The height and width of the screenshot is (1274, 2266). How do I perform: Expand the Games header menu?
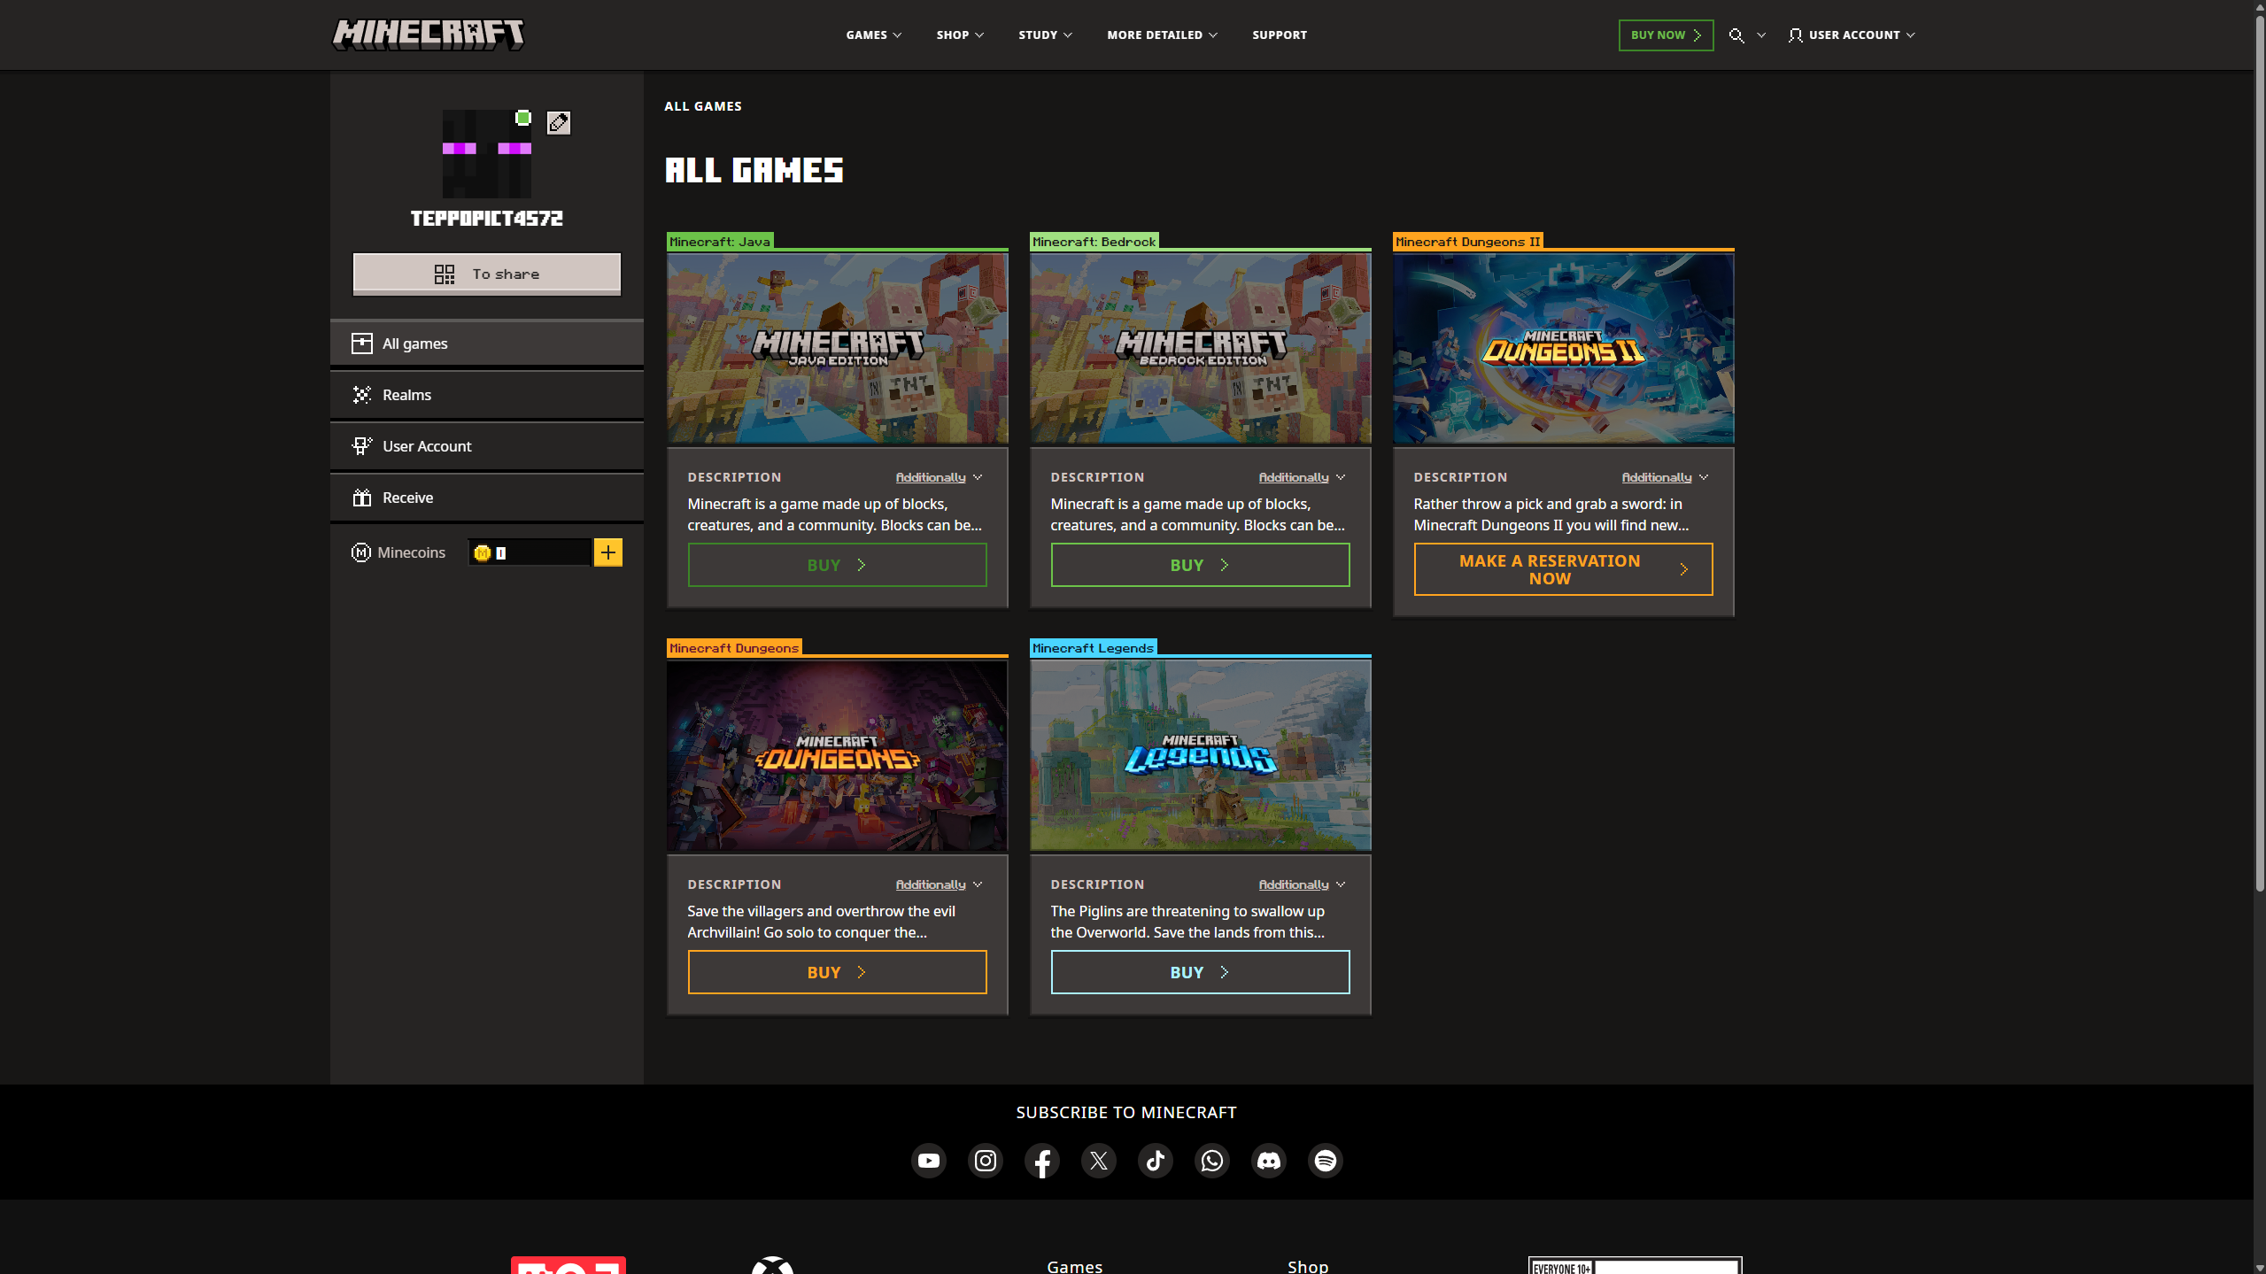pos(873,35)
